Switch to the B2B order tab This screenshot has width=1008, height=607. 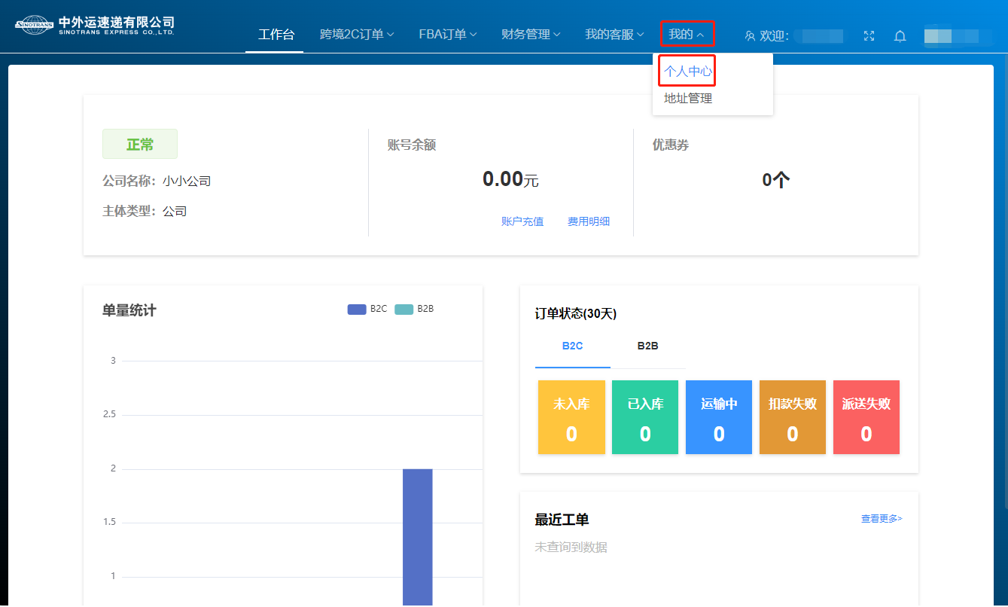pyautogui.click(x=648, y=346)
